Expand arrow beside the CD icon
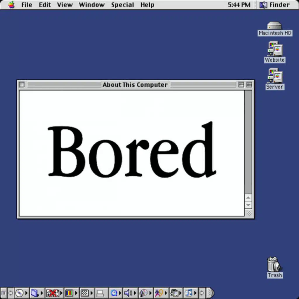Viewport: 299px width, 299px height. coord(27,293)
